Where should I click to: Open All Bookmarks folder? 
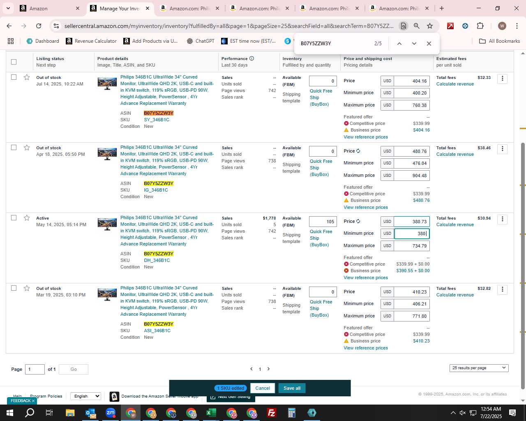pos(500,41)
